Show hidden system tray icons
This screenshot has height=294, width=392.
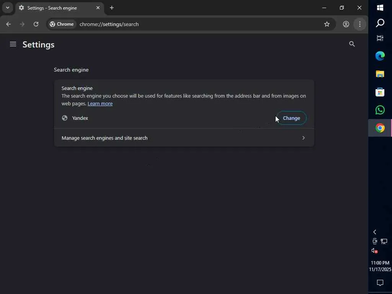pos(374,232)
